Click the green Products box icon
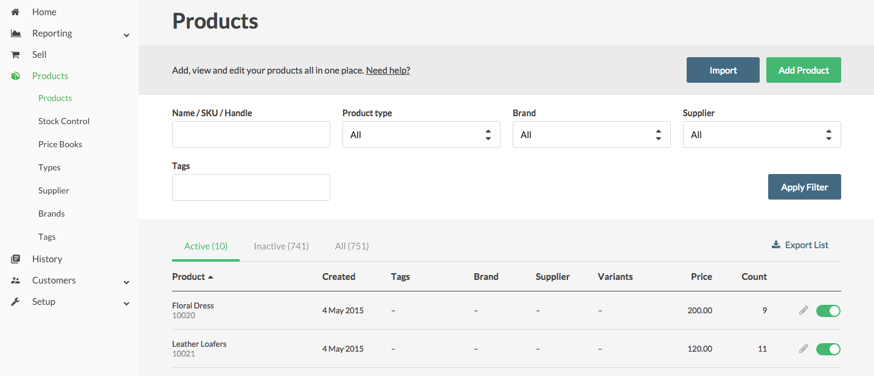 click(x=16, y=76)
